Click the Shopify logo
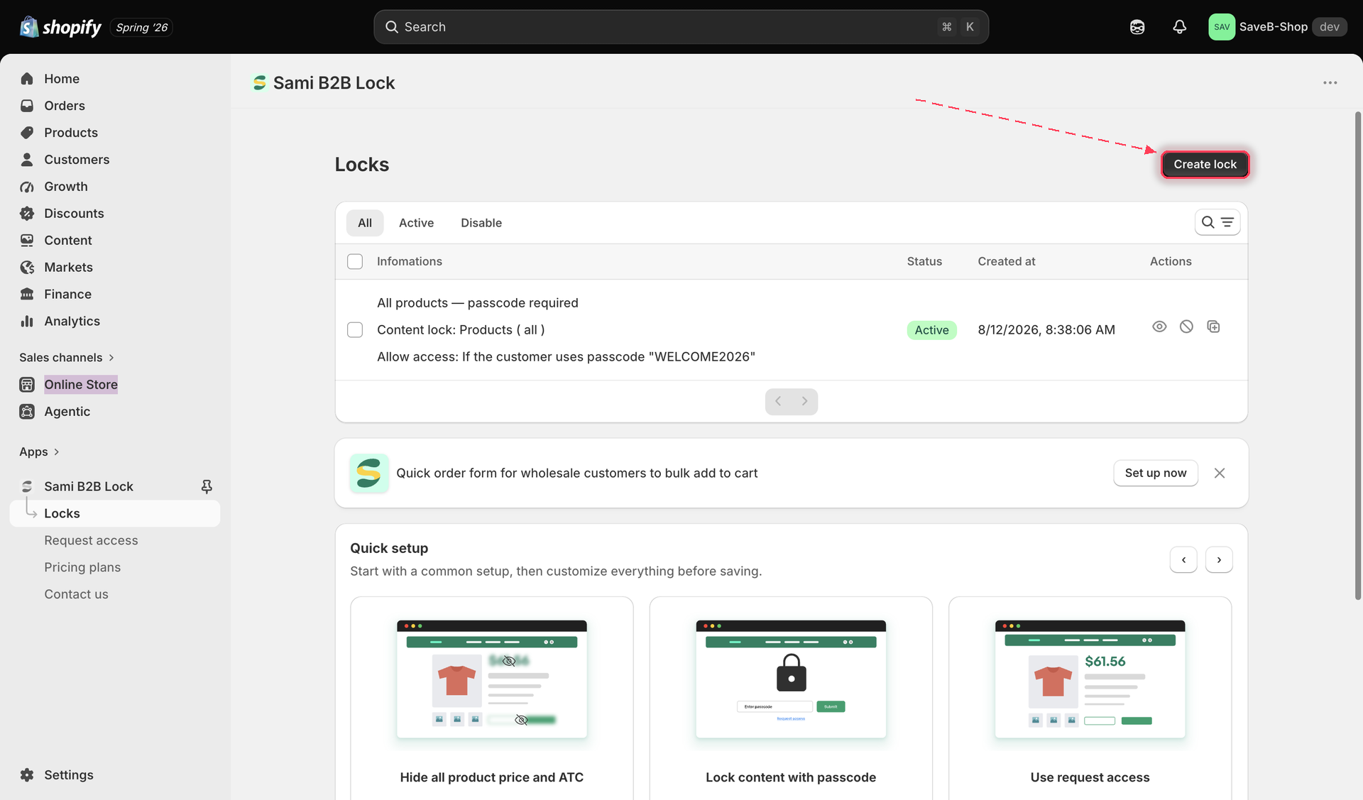Screen dimensions: 1363x800 pyautogui.click(x=61, y=27)
